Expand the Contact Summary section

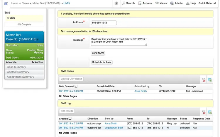pos(24,72)
